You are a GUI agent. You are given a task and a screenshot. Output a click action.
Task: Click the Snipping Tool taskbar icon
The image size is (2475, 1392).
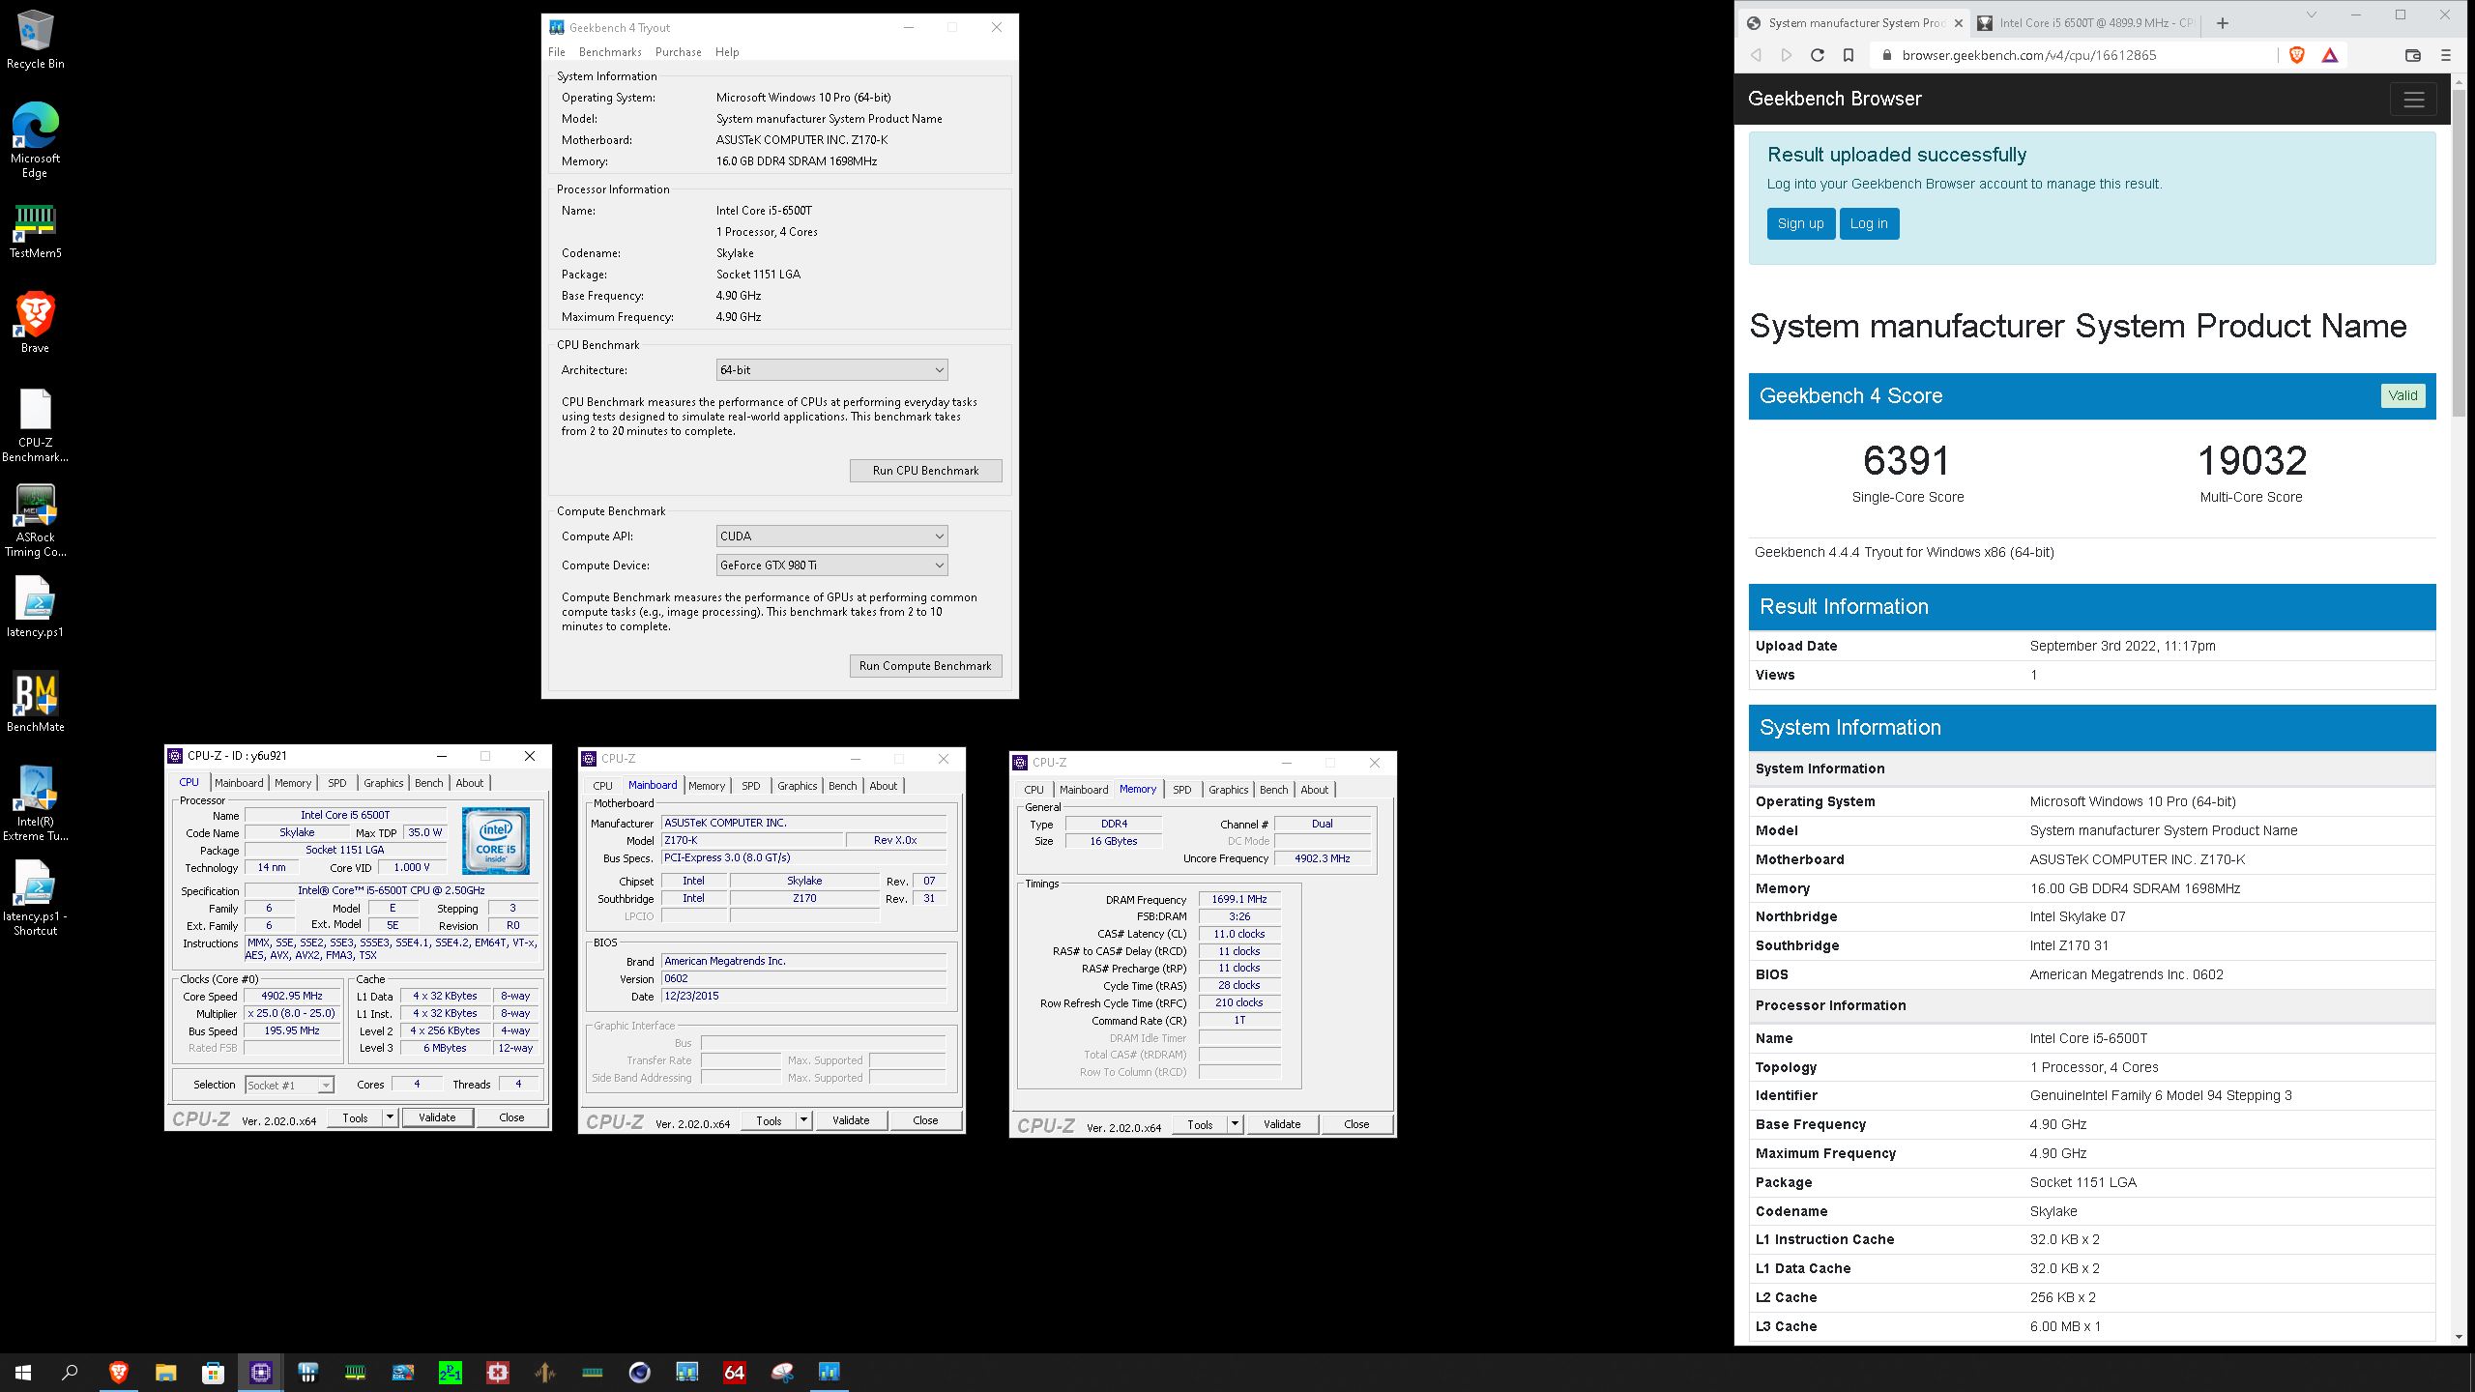click(x=782, y=1372)
